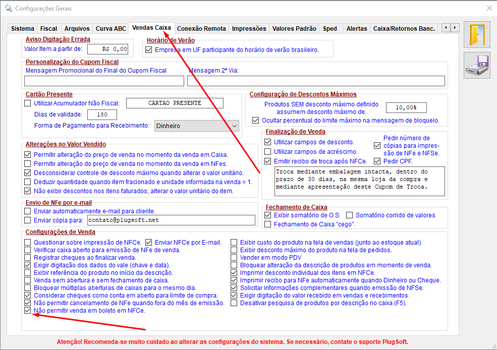Toggle Exigir digitação dos dados do vale

point(28,265)
